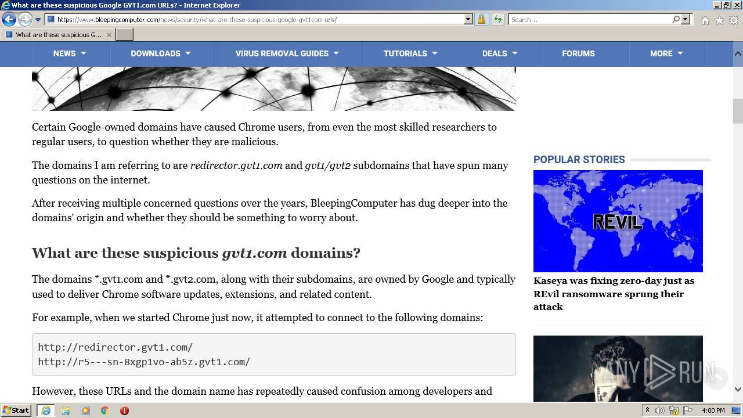Click the Action Center flag icon
Viewport: 743px width, 418px height.
pyautogui.click(x=688, y=410)
